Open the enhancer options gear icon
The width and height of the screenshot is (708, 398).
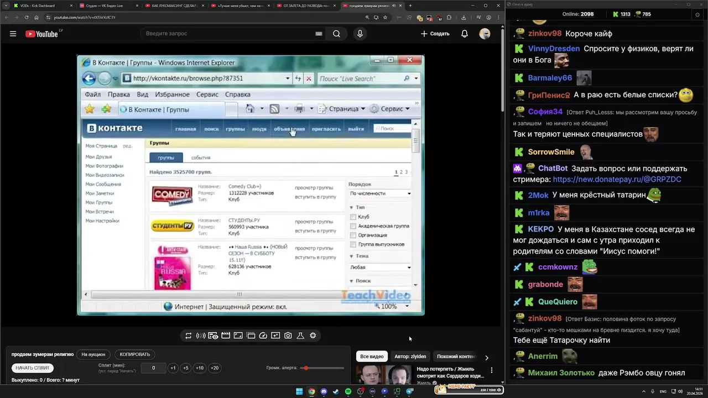(313, 336)
